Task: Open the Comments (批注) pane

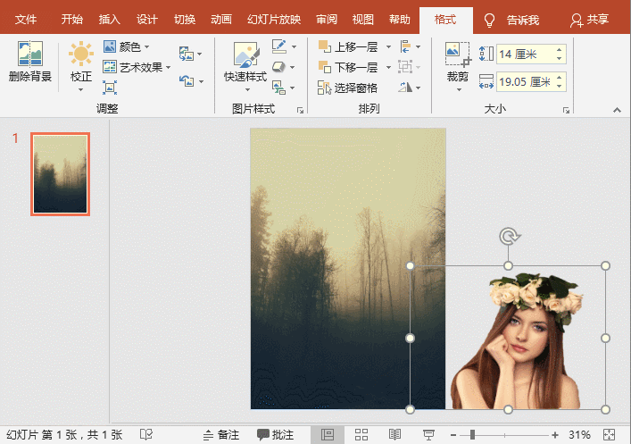Action: [x=275, y=434]
